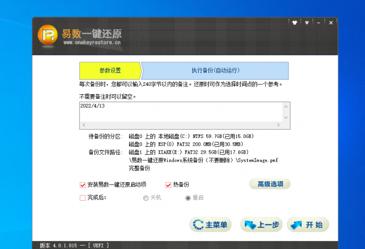The width and height of the screenshot is (365, 249).
Task: Click the note box horizontal scrollbar track
Action: 181,125
